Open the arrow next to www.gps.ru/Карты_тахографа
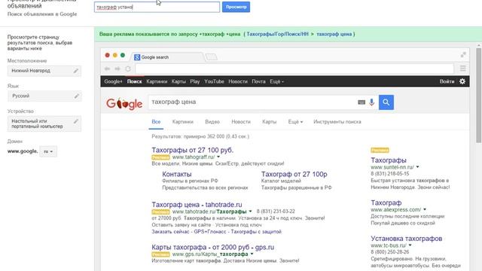Screen dimensions: 482x271 [252, 254]
